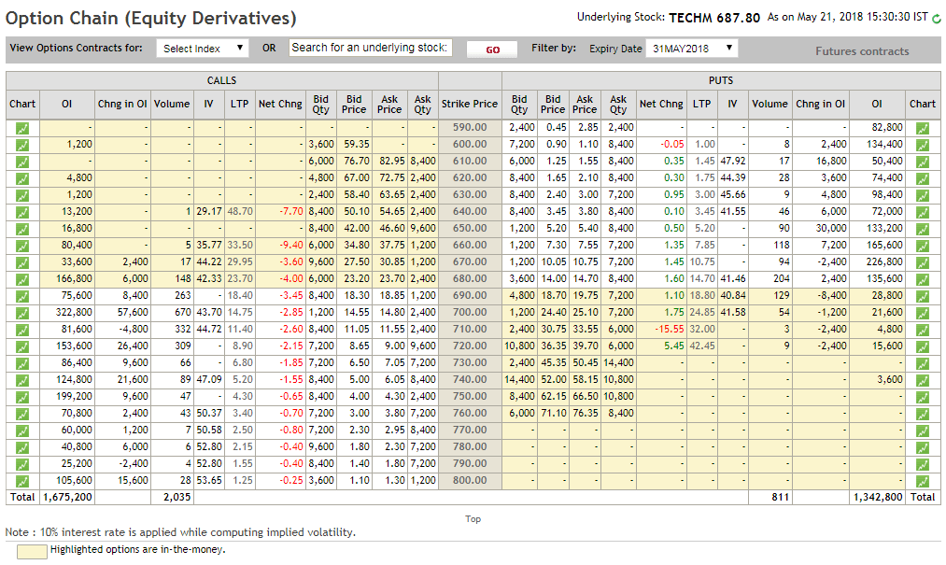Viewport: 946px width, 565px height.
Task: Open calls chart icon for strike 660.00
Action: (22, 246)
